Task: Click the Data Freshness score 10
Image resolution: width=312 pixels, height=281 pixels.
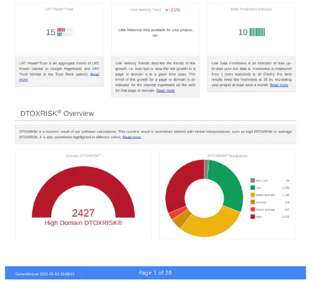Action: pyautogui.click(x=243, y=32)
